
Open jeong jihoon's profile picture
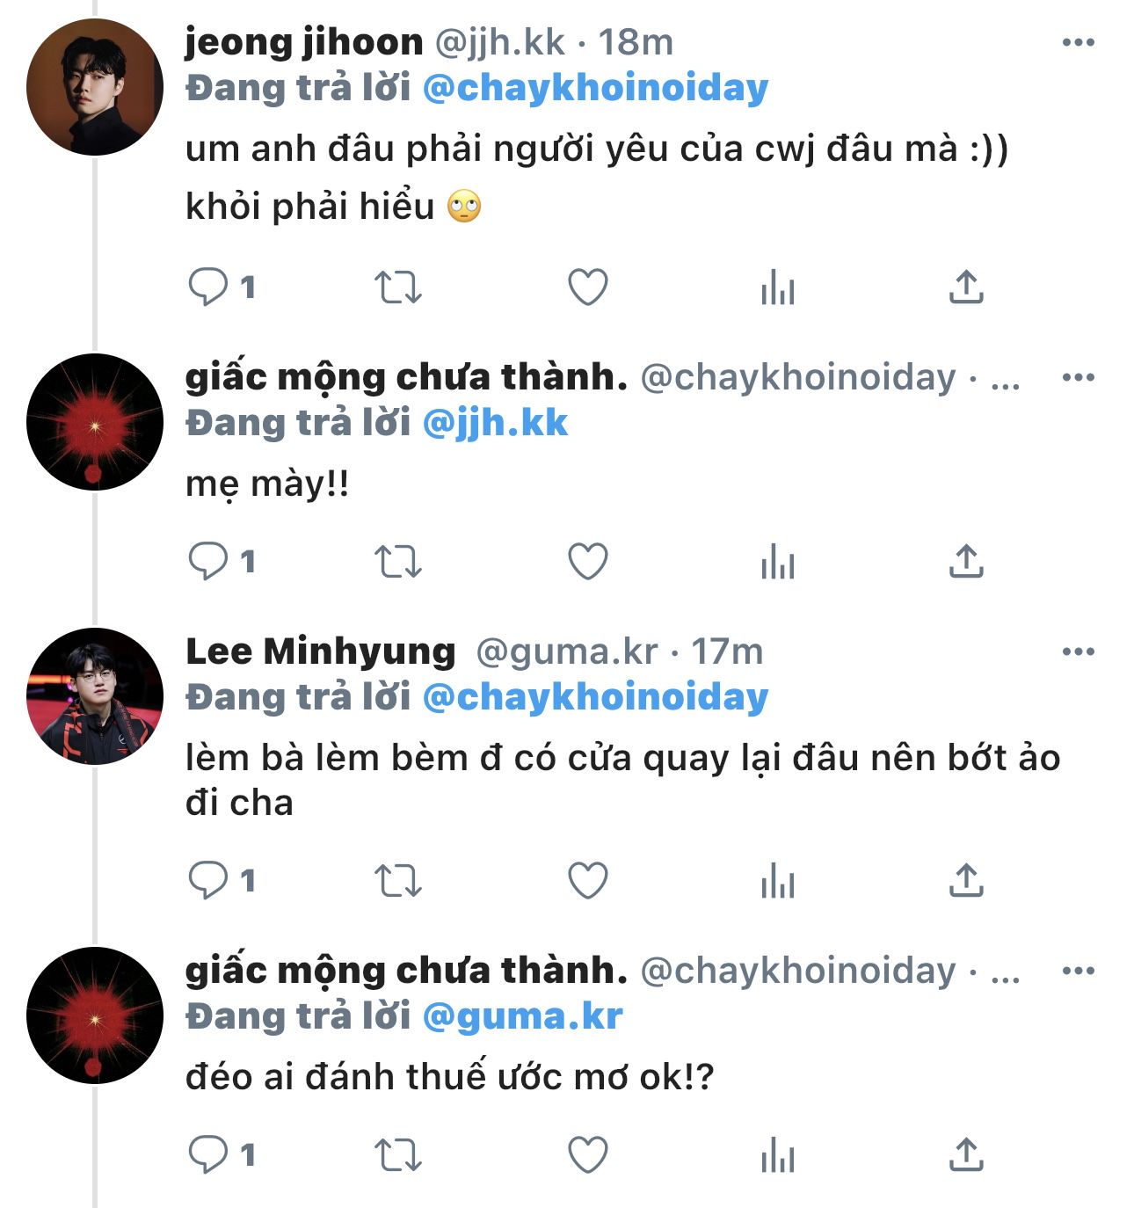(x=95, y=88)
